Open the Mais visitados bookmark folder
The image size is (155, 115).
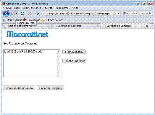tap(12, 20)
